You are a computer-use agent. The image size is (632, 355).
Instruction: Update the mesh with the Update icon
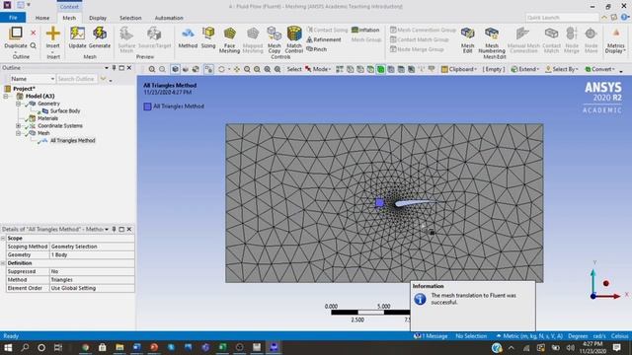pos(77,33)
